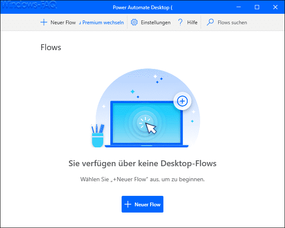Close the Power Automate Desktop window
Screen dimensions: 285x228
[275, 7]
